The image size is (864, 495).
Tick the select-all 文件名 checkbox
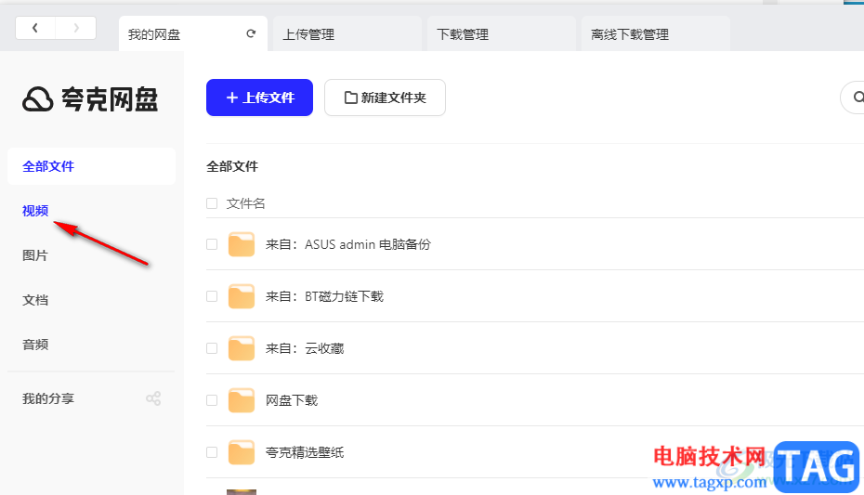212,203
